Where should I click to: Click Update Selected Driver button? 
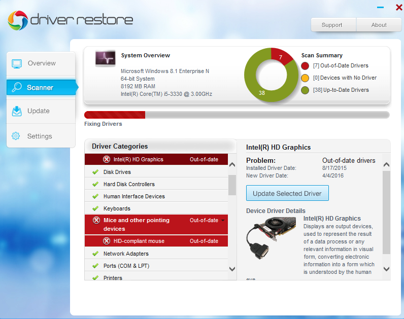click(287, 193)
